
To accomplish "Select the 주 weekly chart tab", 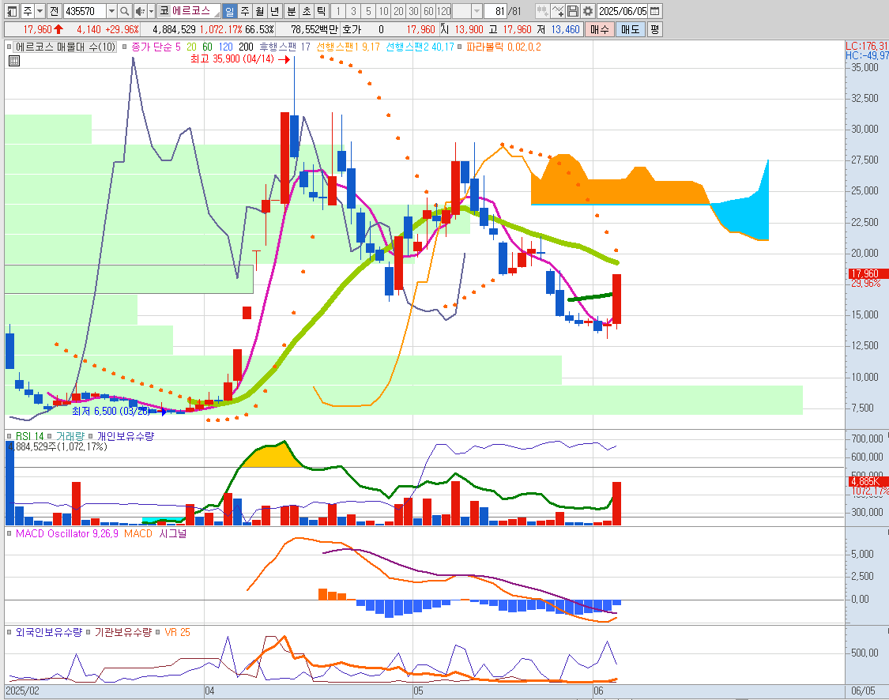I will [x=245, y=11].
